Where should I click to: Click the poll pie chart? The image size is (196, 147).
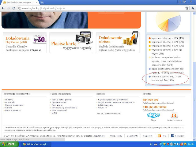click(168, 21)
